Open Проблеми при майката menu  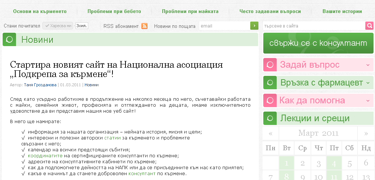pos(190,11)
